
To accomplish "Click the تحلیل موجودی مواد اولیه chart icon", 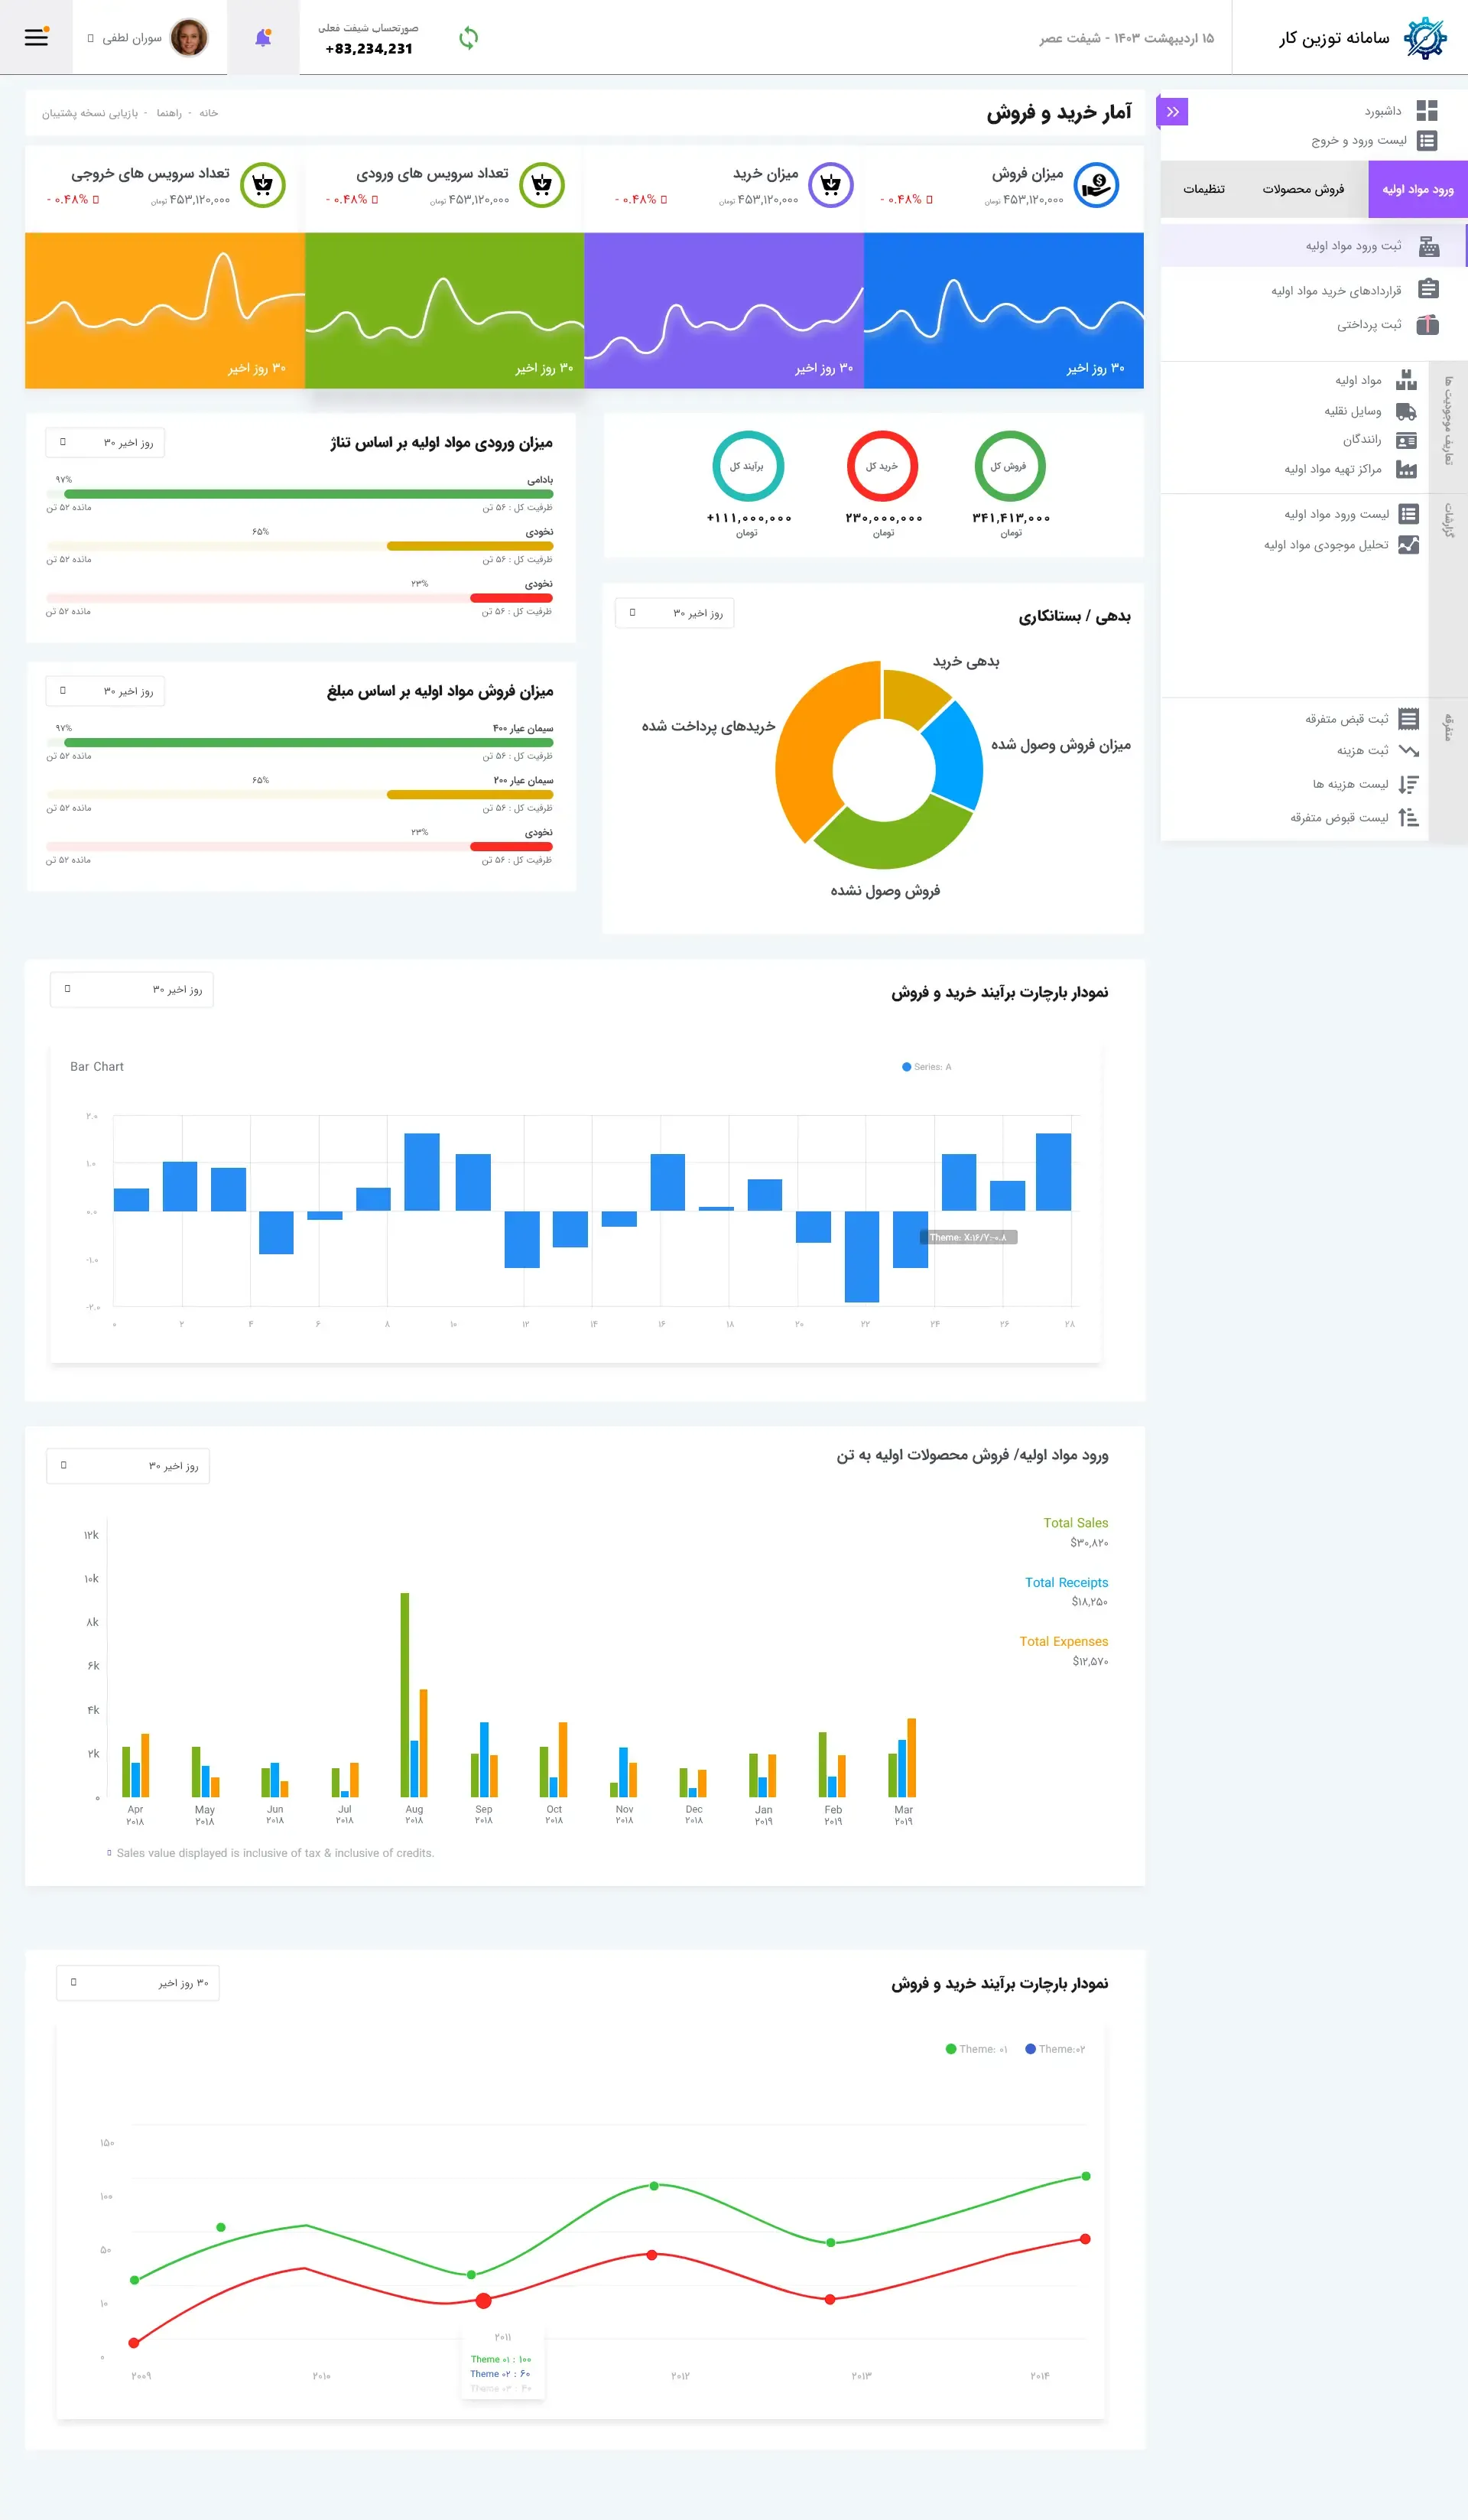I will click(x=1408, y=545).
